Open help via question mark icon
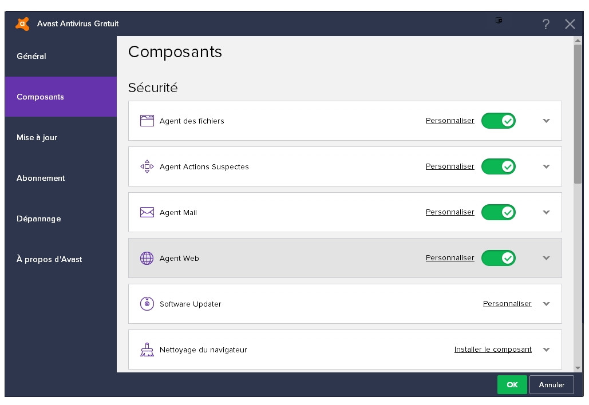The height and width of the screenshot is (405, 589). point(546,24)
